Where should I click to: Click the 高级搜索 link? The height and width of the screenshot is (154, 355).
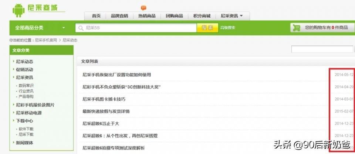pyautogui.click(x=227, y=28)
